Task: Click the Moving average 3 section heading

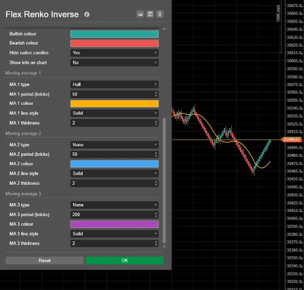Action: 23,194
